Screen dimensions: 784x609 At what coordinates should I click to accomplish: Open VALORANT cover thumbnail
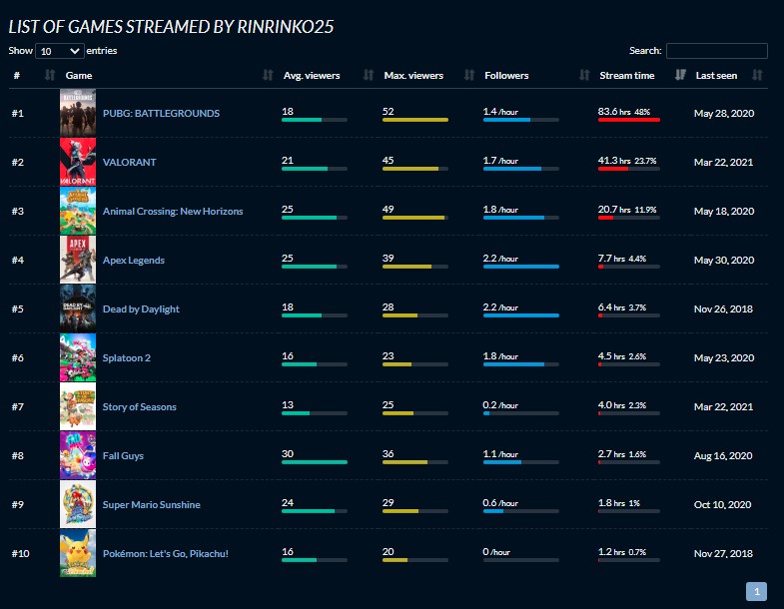click(x=78, y=162)
